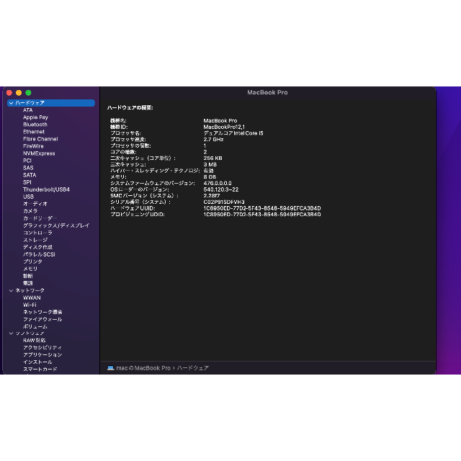The height and width of the screenshot is (461, 461).
Task: Select PCI in the sidebar
Action: [27, 161]
